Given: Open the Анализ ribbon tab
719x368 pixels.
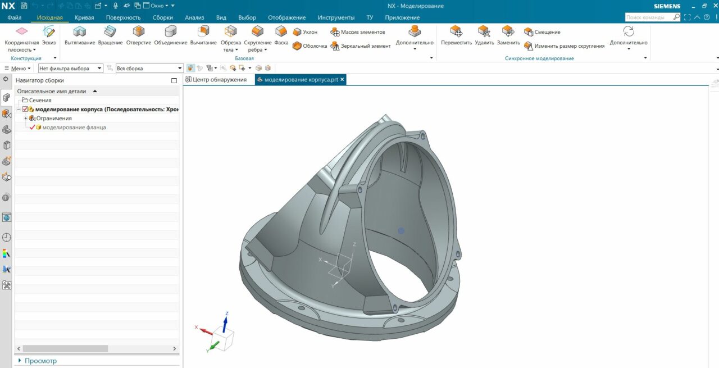Looking at the screenshot, I should click(x=194, y=17).
